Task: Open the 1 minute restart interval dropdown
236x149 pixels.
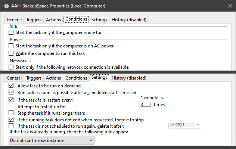Action: tap(153, 98)
